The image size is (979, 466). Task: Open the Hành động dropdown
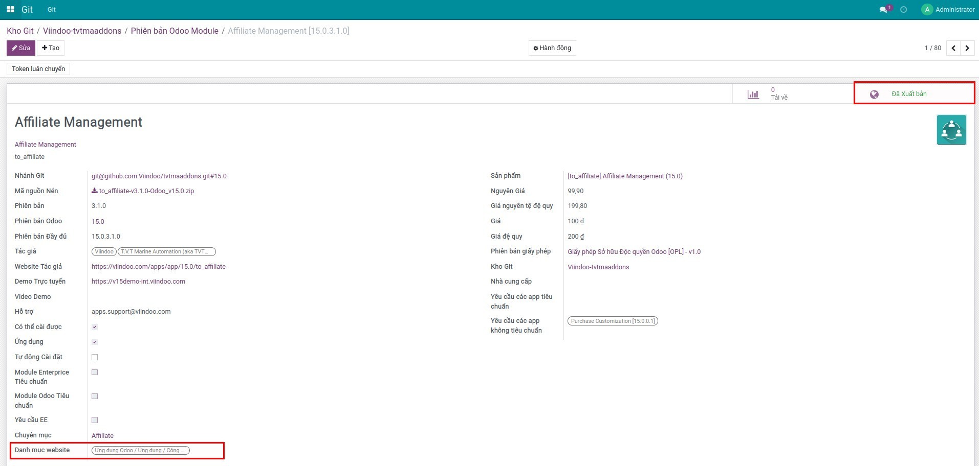552,48
